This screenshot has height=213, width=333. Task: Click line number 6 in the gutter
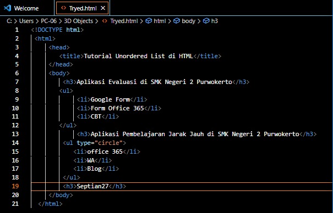coord(17,73)
